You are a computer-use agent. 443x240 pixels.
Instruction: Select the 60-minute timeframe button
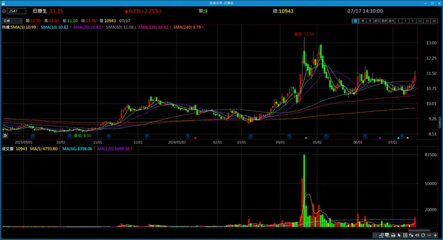coord(434,21)
